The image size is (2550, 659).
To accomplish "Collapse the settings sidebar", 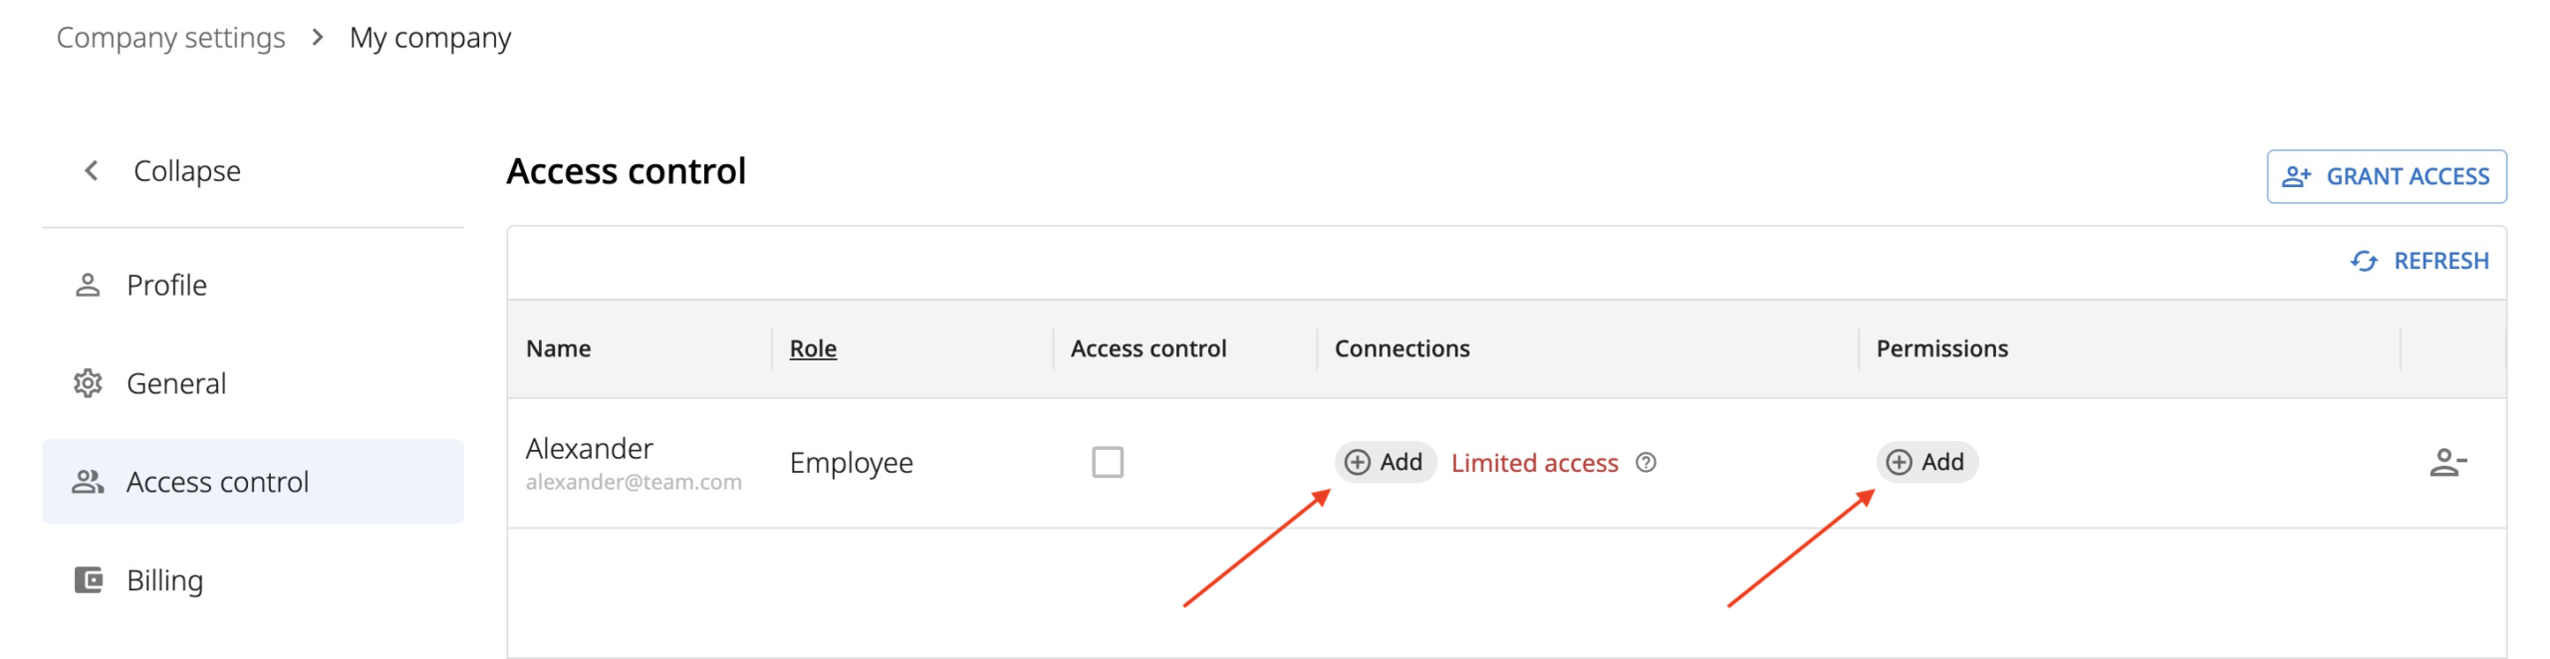I will [160, 171].
